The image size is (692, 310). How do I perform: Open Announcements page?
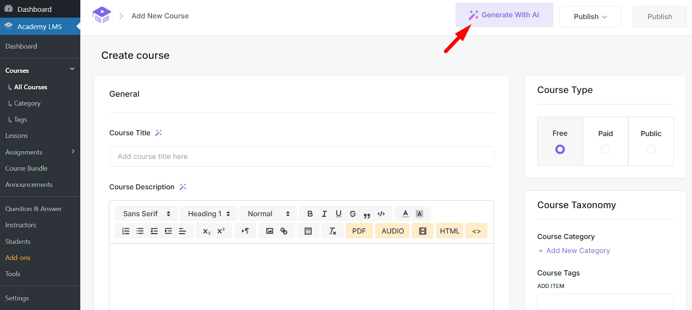(x=29, y=184)
